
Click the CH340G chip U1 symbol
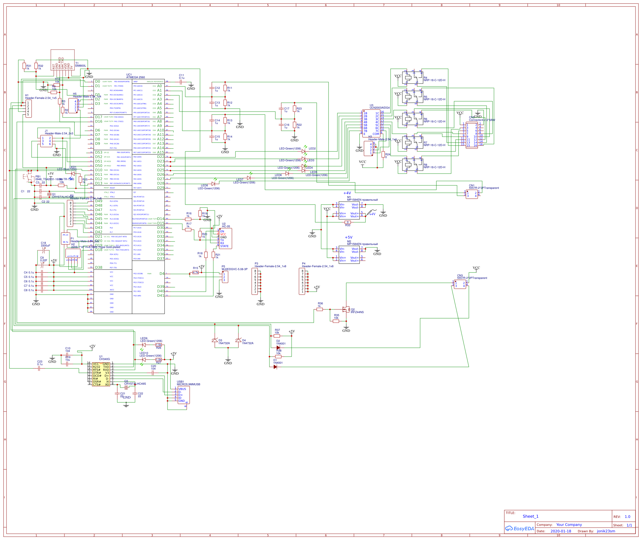101,374
